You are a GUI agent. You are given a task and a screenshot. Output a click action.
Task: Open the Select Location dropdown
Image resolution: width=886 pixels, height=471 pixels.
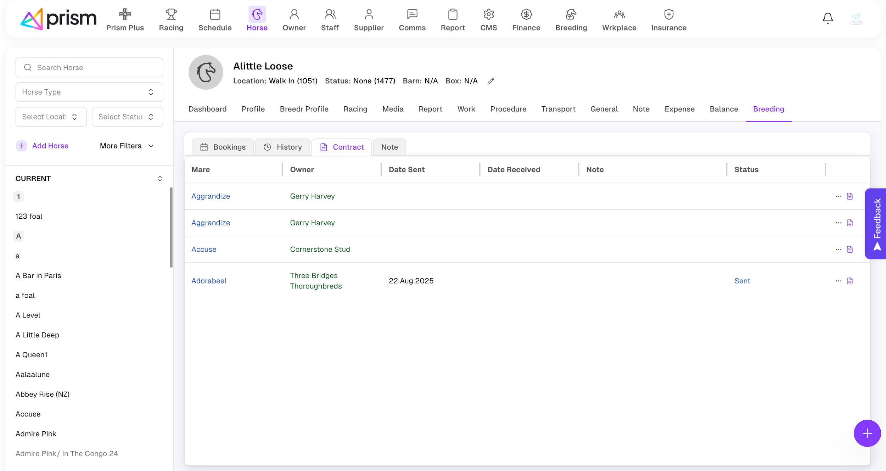(51, 117)
